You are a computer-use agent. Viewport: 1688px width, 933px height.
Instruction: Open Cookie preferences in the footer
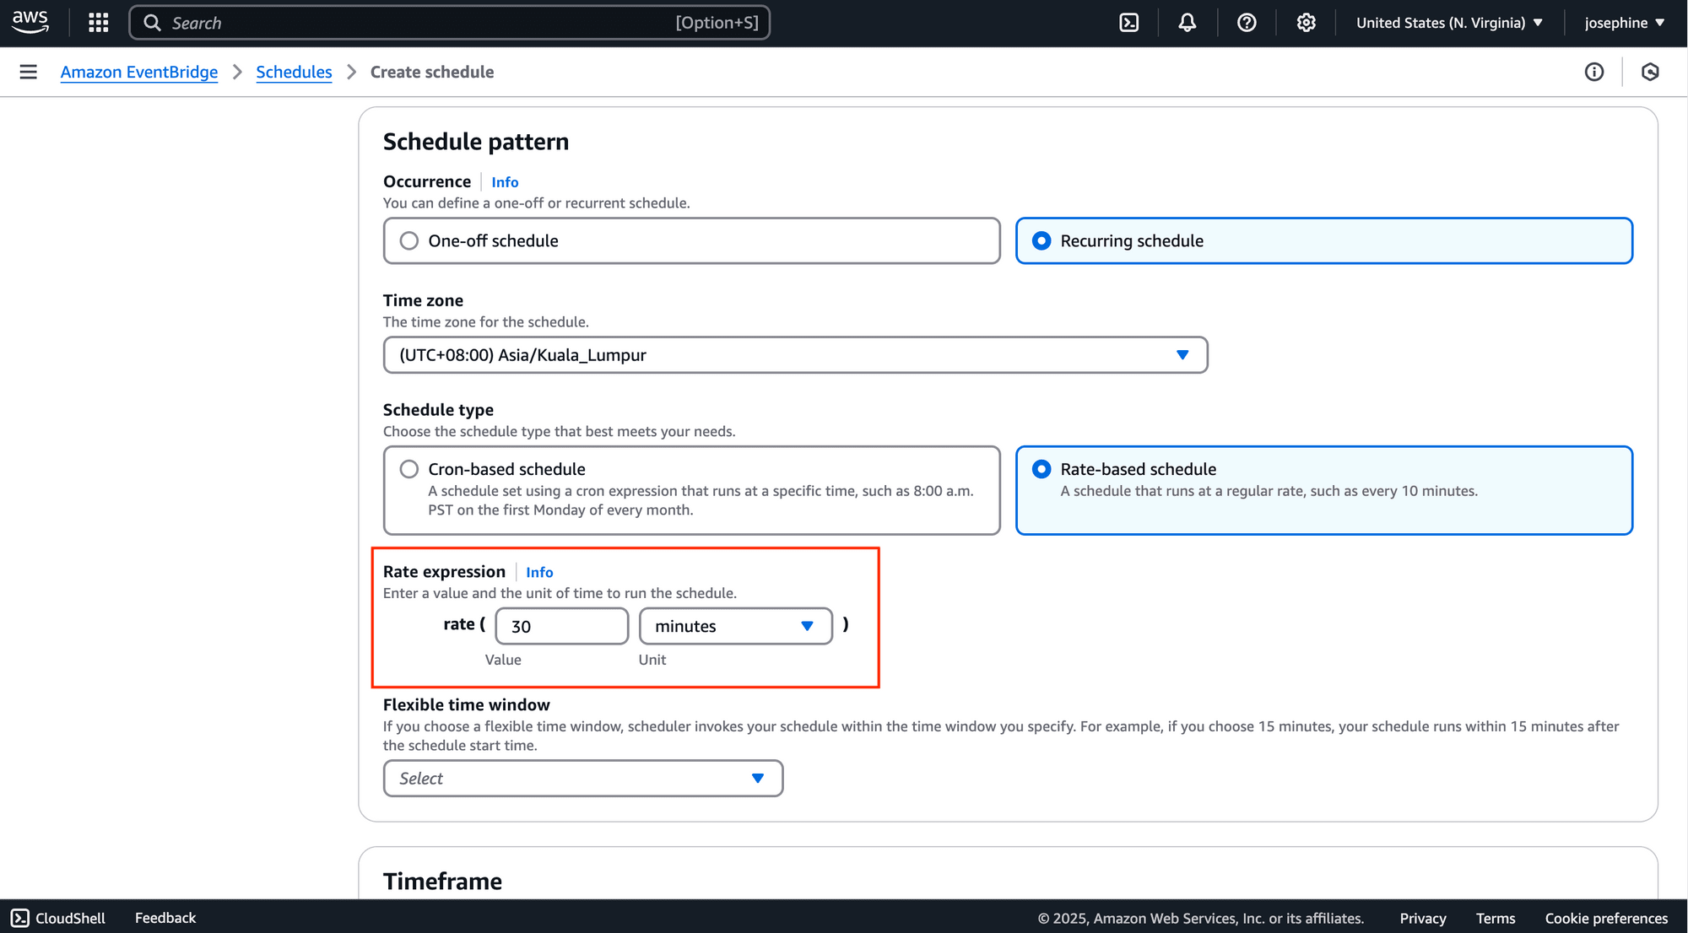[1606, 918]
